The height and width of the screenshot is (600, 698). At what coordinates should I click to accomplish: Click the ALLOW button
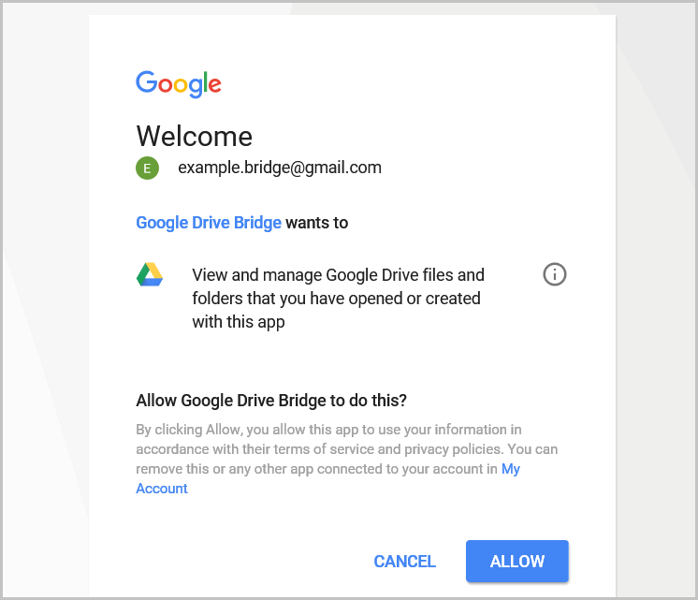pyautogui.click(x=516, y=562)
